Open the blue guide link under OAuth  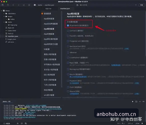(x=78, y=77)
